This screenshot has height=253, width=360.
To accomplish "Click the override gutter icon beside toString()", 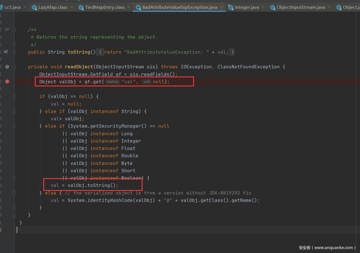I will 6,52.
